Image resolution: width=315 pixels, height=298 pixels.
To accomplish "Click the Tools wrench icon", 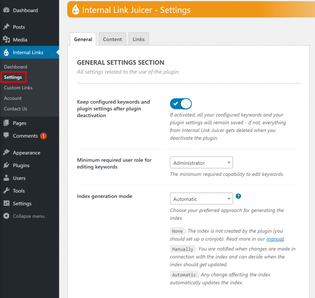I will point(6,191).
